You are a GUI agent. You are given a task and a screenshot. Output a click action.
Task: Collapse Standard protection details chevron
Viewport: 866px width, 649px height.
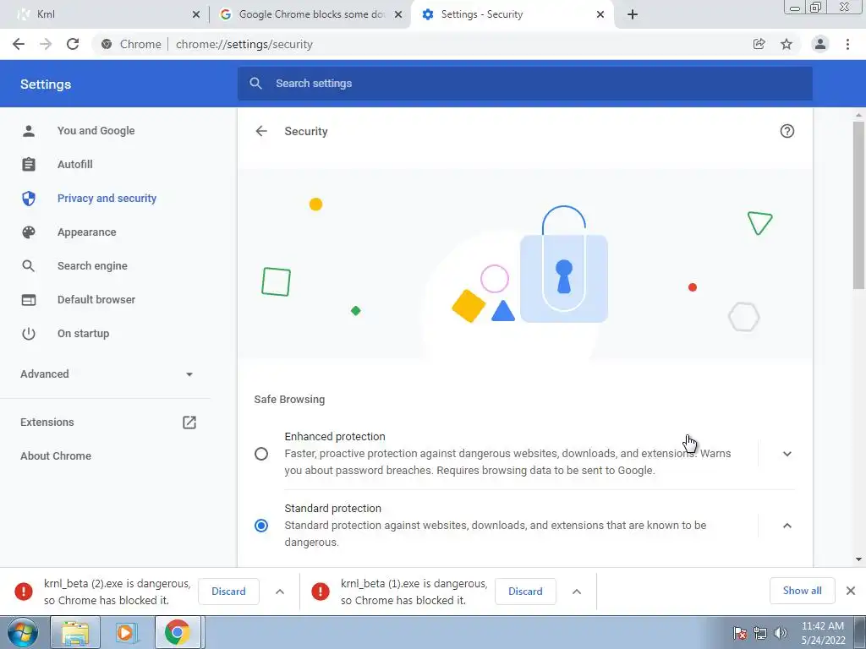(787, 526)
